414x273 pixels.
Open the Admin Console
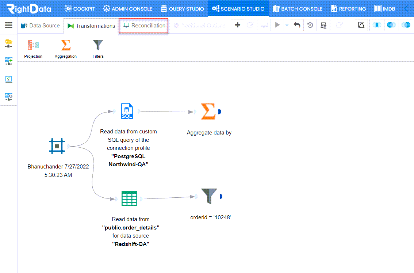click(x=127, y=9)
